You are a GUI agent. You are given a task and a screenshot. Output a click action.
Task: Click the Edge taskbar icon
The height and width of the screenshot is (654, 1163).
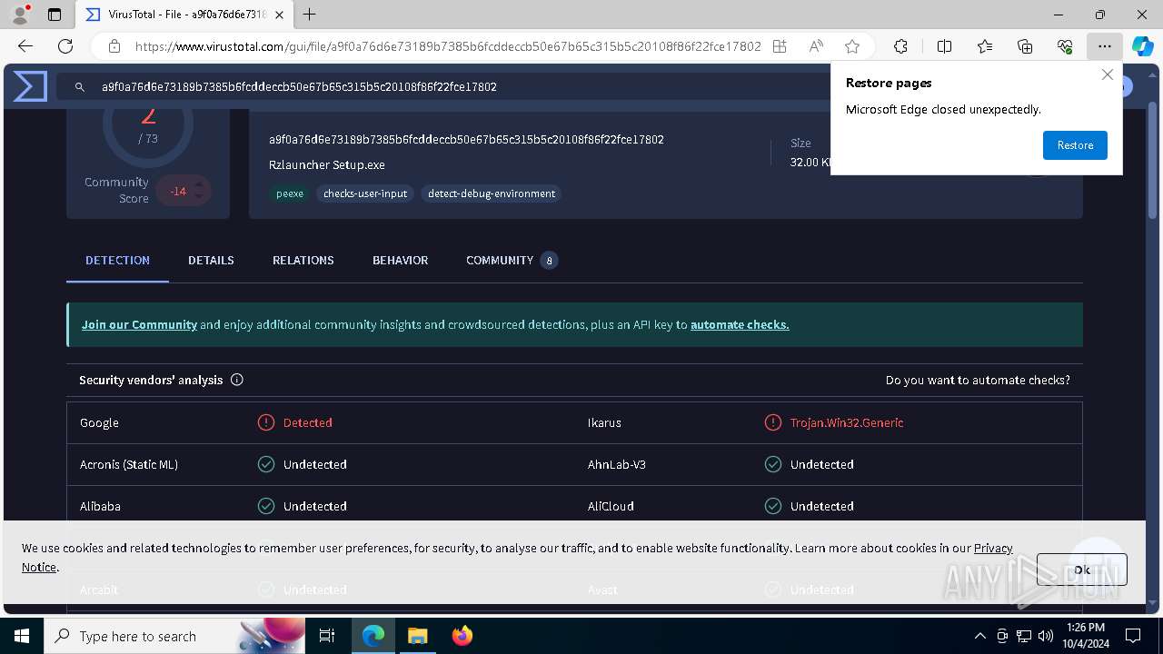(373, 636)
